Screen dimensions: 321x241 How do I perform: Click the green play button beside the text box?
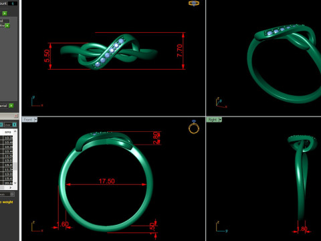(x=7, y=25)
